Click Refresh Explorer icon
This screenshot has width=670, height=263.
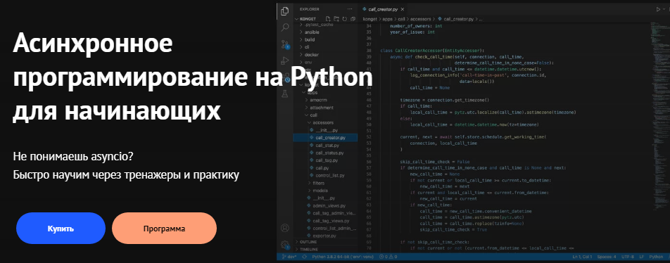pos(344,19)
